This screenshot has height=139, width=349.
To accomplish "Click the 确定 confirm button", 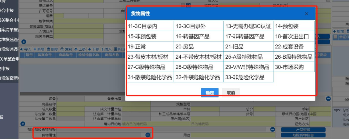I will tap(210, 93).
